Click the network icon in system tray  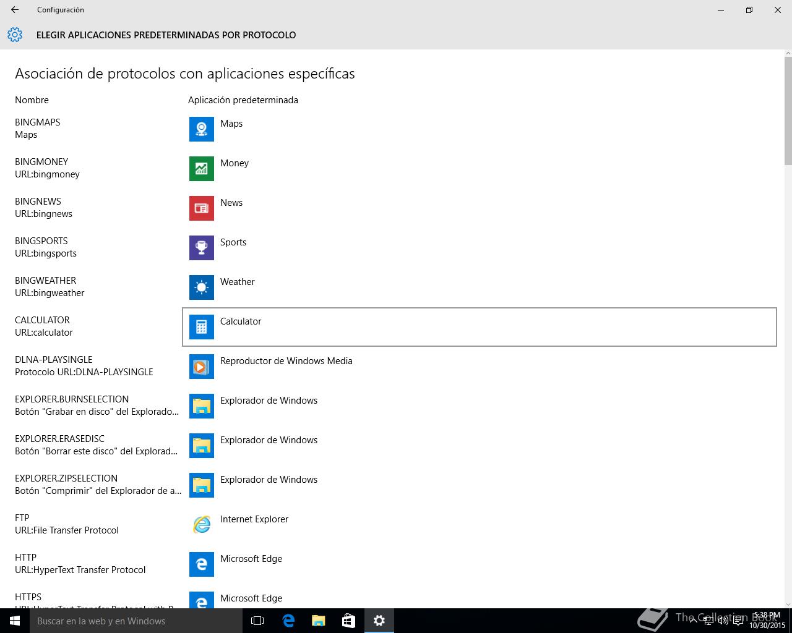click(708, 621)
